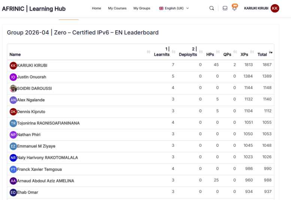This screenshot has width=291, height=200.
Task: Click KARIUKI KIRUBI's KK avatar in the table
Action: click(x=13, y=66)
